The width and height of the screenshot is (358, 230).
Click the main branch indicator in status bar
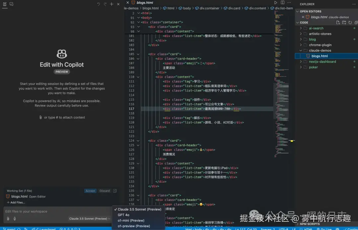pos(9,229)
